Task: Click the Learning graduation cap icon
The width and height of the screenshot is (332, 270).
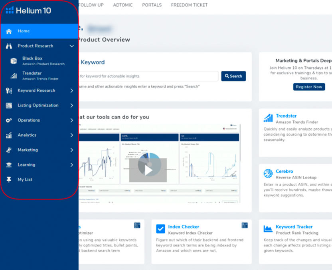Action: pyautogui.click(x=9, y=165)
